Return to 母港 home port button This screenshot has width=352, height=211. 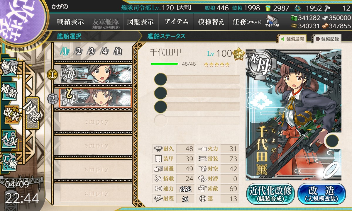tap(32, 113)
